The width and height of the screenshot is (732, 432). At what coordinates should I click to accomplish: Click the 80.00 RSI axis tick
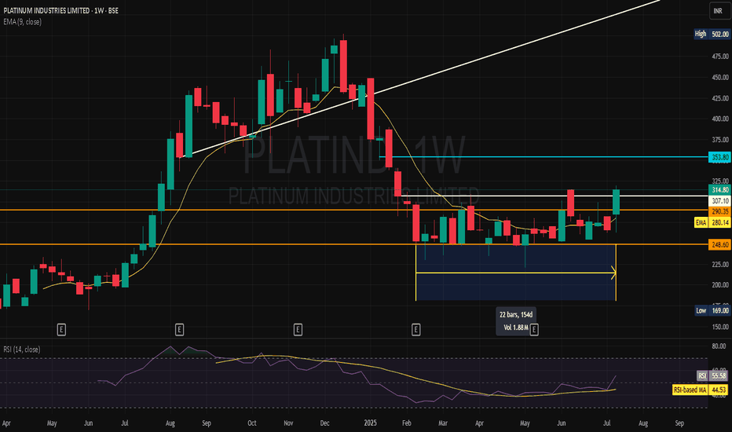(719, 346)
